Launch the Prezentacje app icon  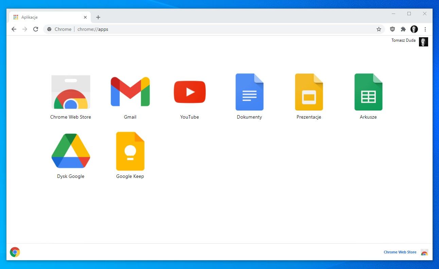(309, 92)
